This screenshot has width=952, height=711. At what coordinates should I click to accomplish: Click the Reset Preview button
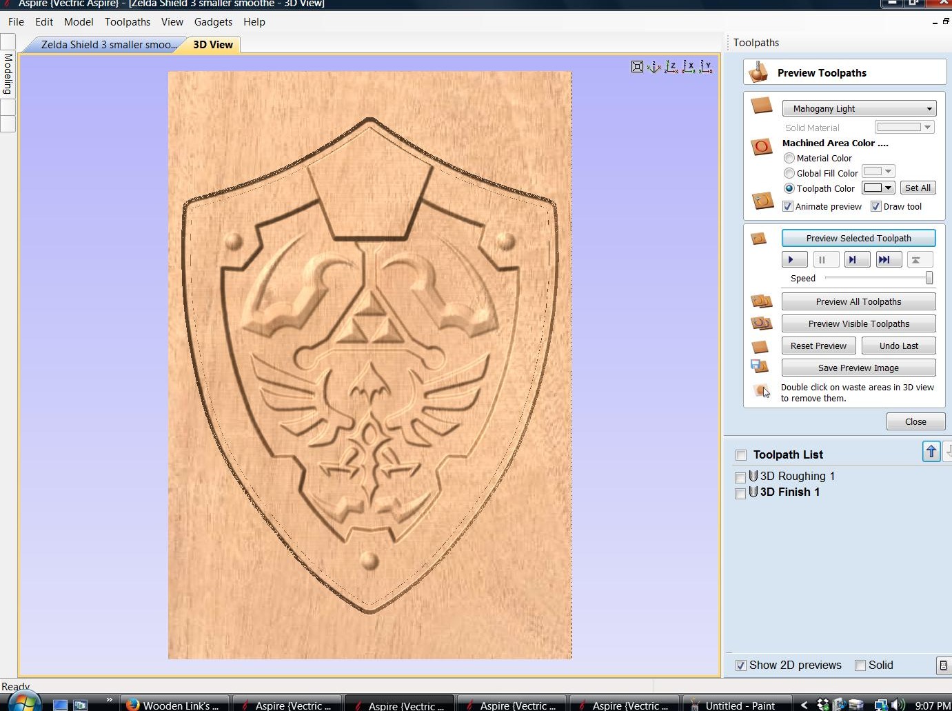819,346
